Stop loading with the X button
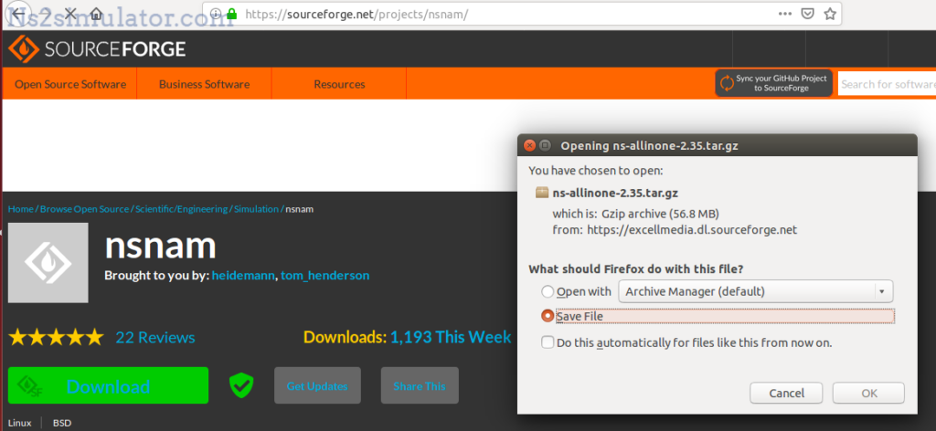The height and width of the screenshot is (431, 936). (x=71, y=13)
